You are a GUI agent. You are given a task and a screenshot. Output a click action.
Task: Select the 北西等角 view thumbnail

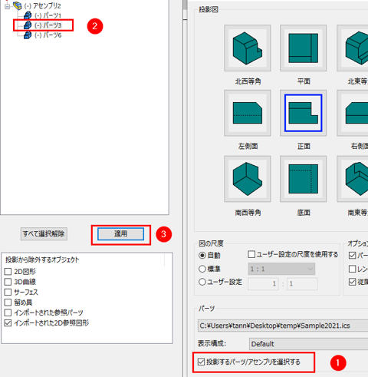(247, 48)
